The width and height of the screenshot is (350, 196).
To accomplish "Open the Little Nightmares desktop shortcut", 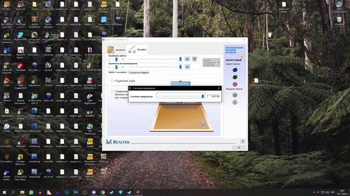I will (90, 98).
